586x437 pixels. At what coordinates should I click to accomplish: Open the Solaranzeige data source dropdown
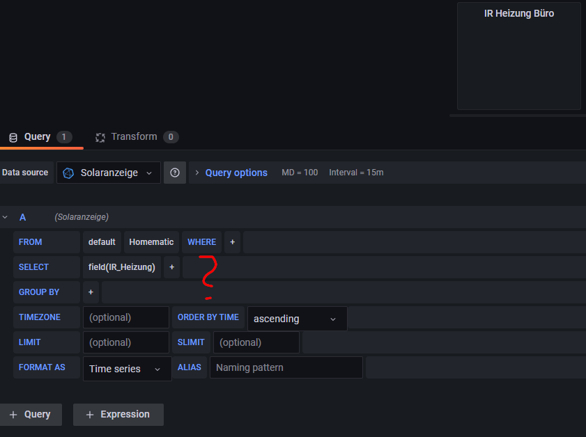click(109, 173)
